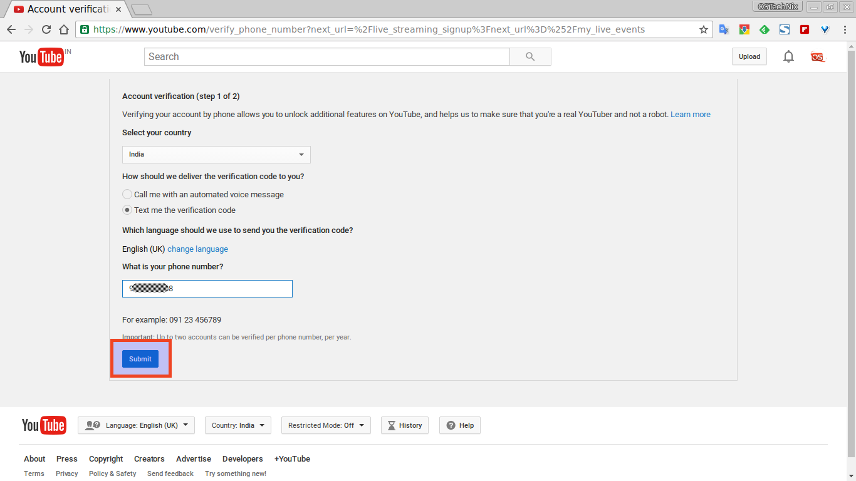Click into the phone number field
Image resolution: width=856 pixels, height=481 pixels.
coord(207,289)
